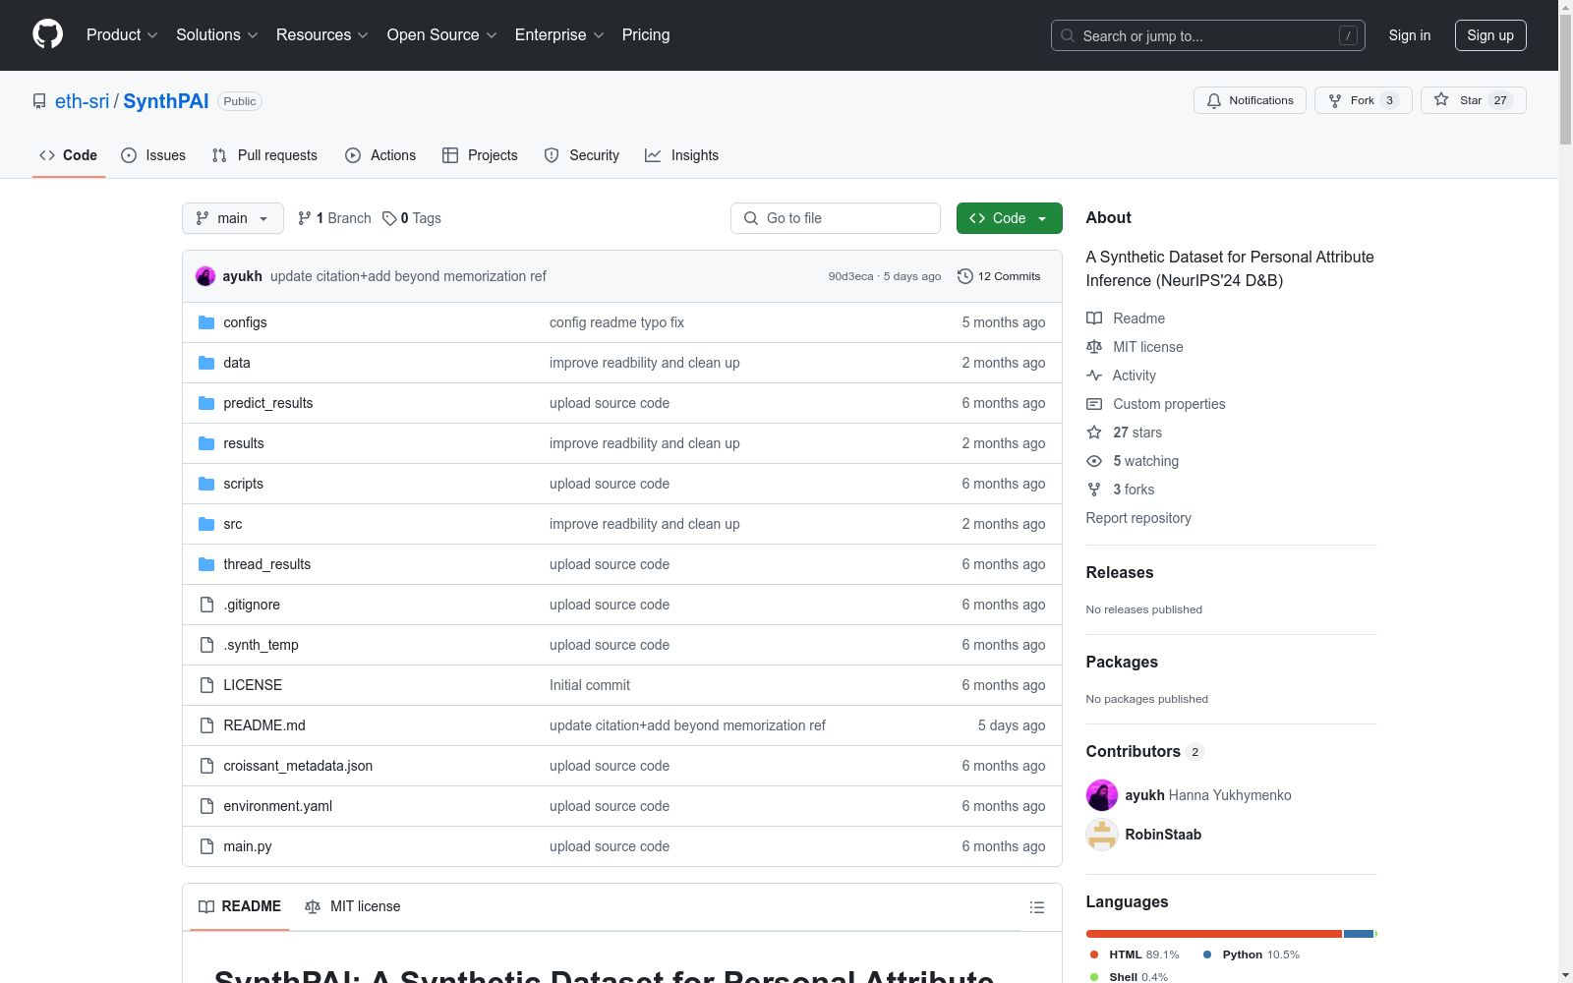Click Report repository link
This screenshot has width=1573, height=983.
[x=1138, y=518]
